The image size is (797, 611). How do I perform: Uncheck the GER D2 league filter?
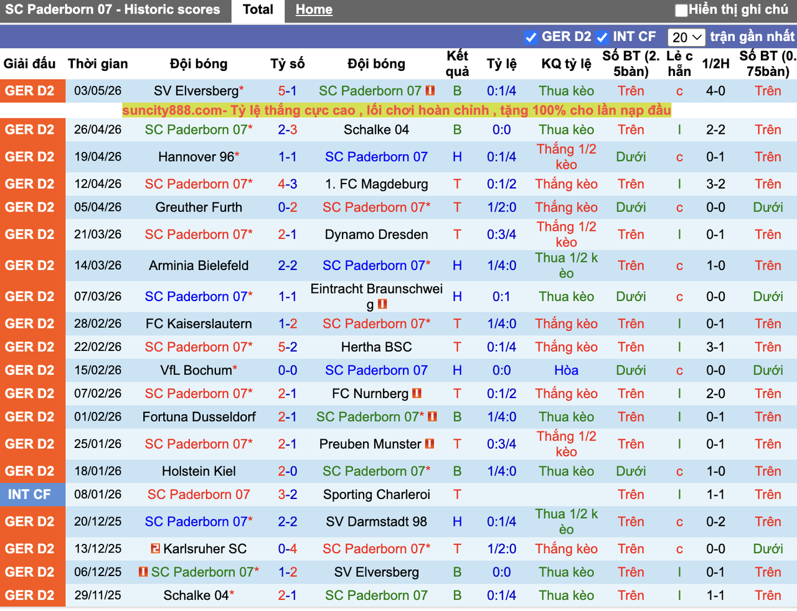pos(531,37)
